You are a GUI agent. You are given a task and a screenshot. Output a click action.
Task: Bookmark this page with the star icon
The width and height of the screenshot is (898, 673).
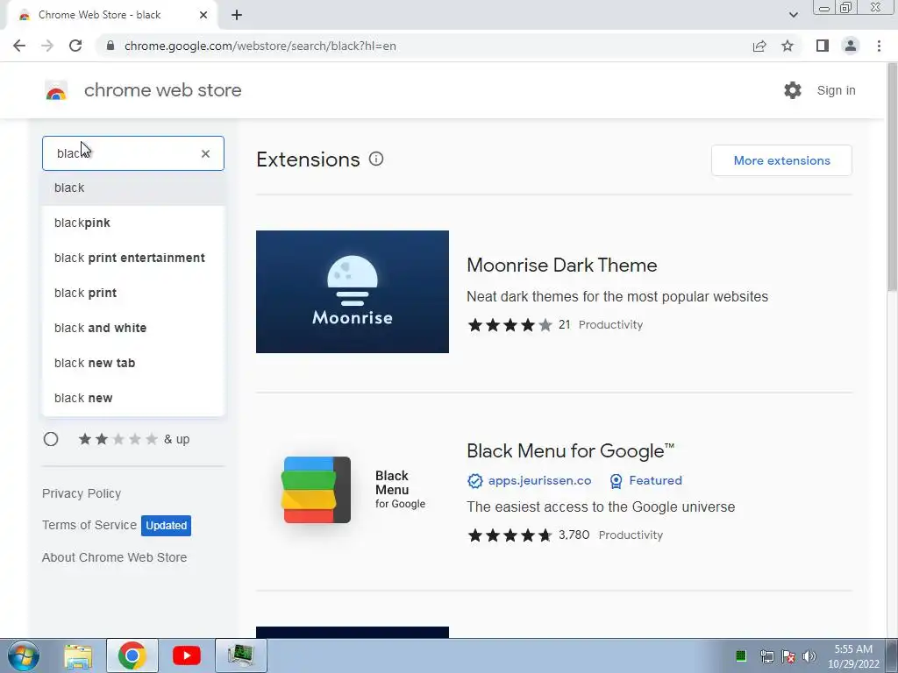(x=788, y=46)
